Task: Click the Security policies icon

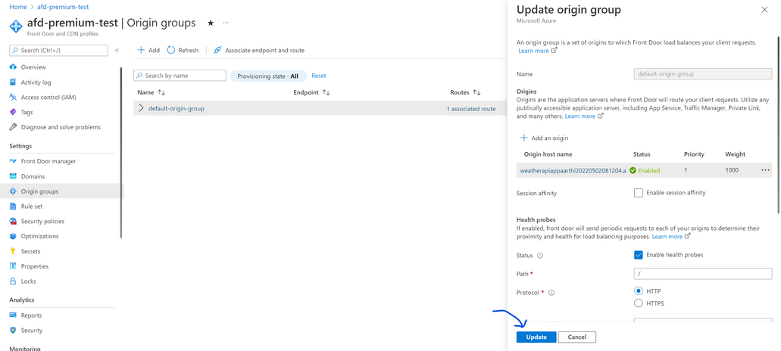Action: tap(14, 221)
